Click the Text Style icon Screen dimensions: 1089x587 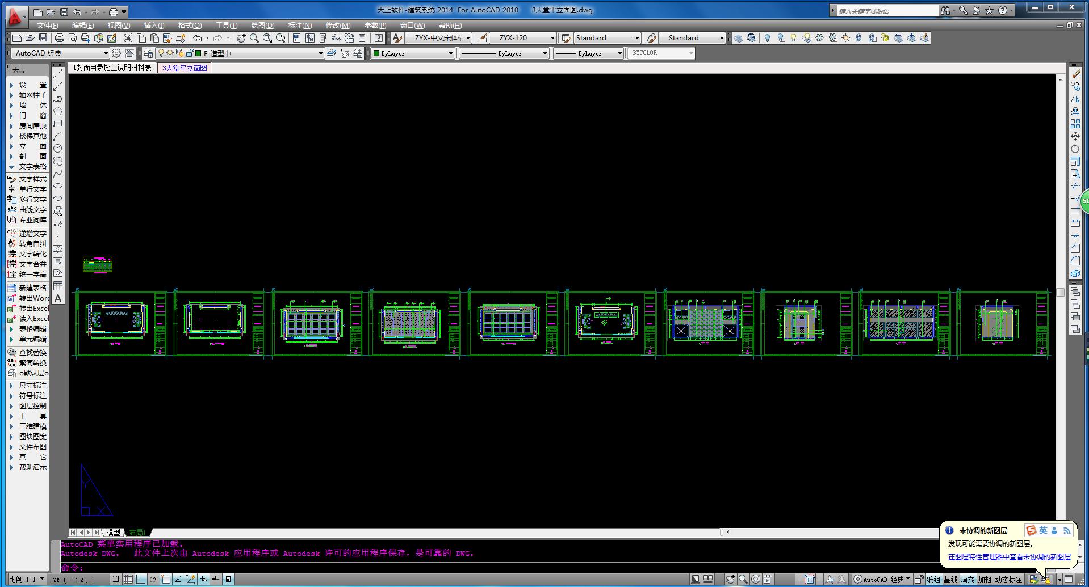point(397,38)
